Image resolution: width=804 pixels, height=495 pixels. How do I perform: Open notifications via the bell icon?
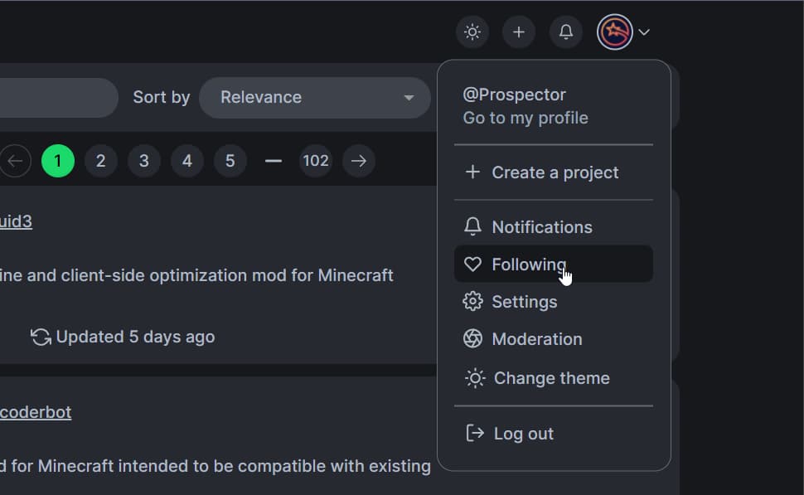pyautogui.click(x=566, y=32)
